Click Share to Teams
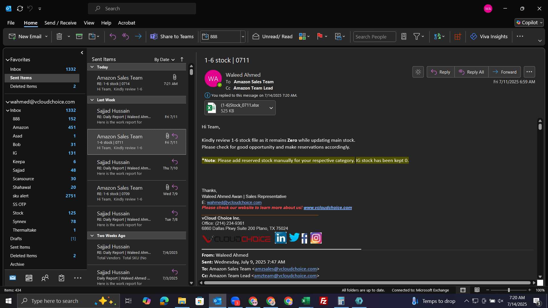Screen dimensions: 548x308 tap(172, 37)
